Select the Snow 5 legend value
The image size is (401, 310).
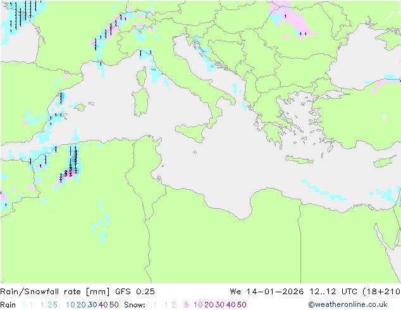point(186,305)
